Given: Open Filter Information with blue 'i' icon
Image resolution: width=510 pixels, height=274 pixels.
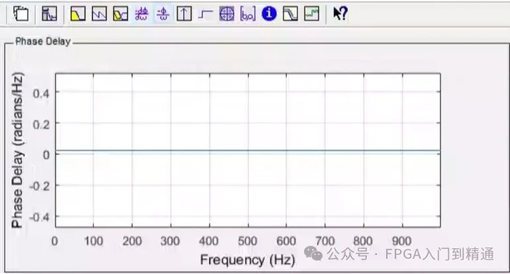Looking at the screenshot, I should coord(268,13).
